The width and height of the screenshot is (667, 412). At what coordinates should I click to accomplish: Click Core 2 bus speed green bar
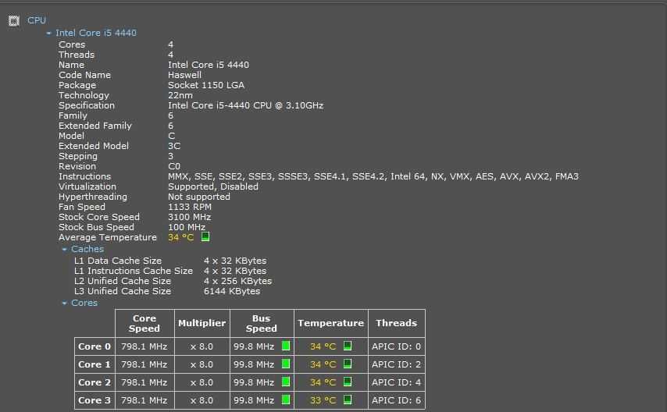[x=286, y=382]
